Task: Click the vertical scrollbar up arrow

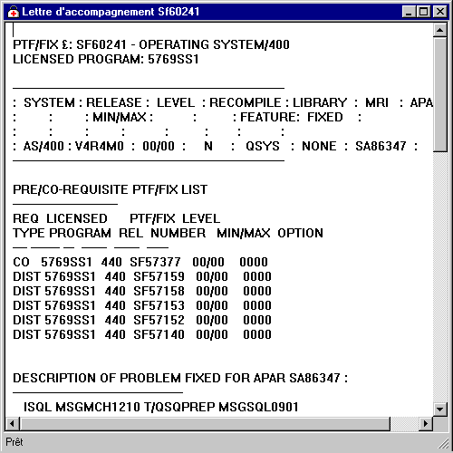Action: [439, 30]
